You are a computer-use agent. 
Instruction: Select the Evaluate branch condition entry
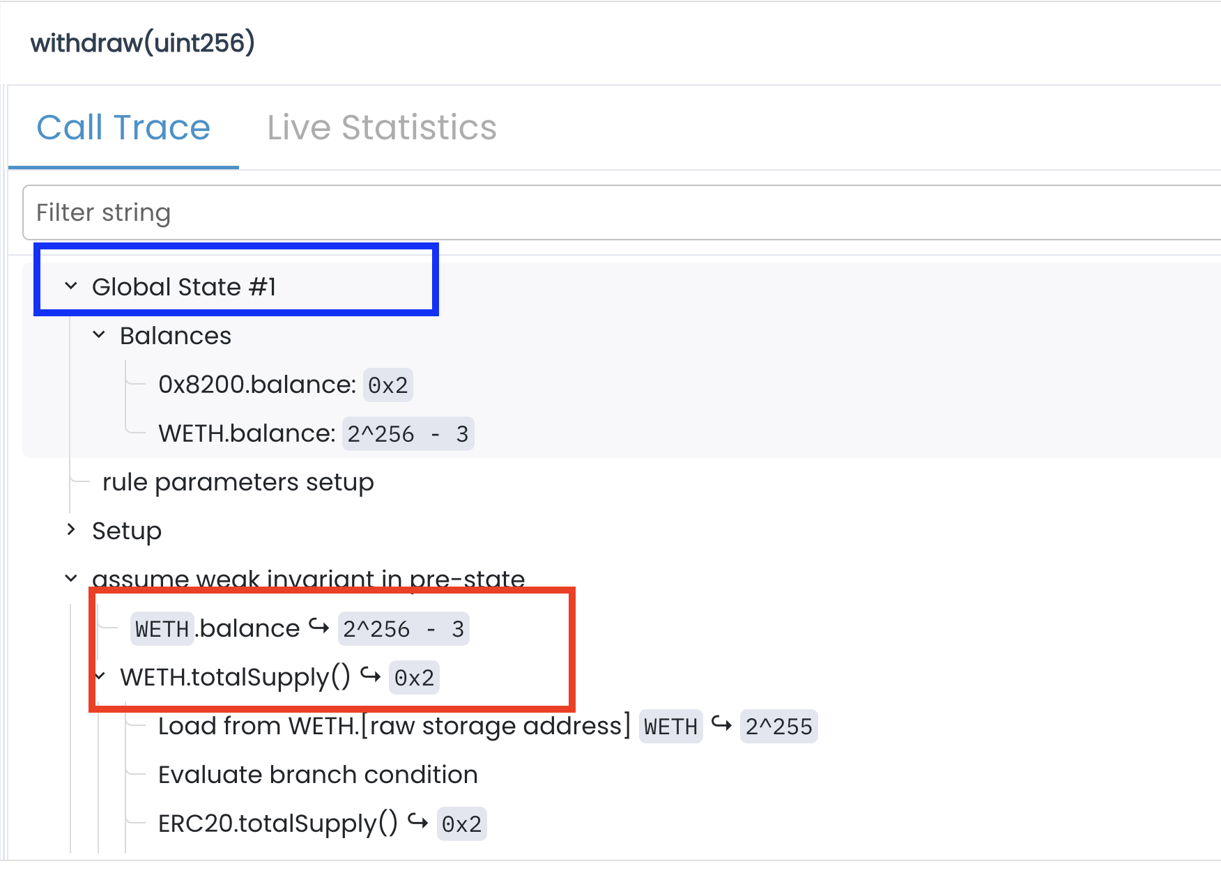317,775
